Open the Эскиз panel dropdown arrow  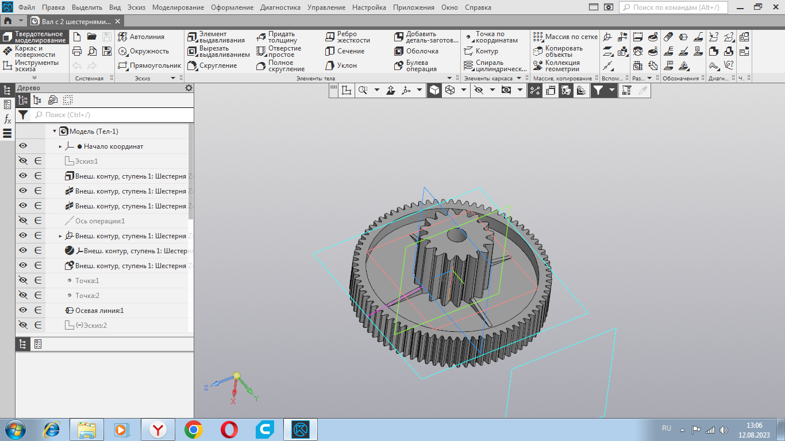[173, 78]
